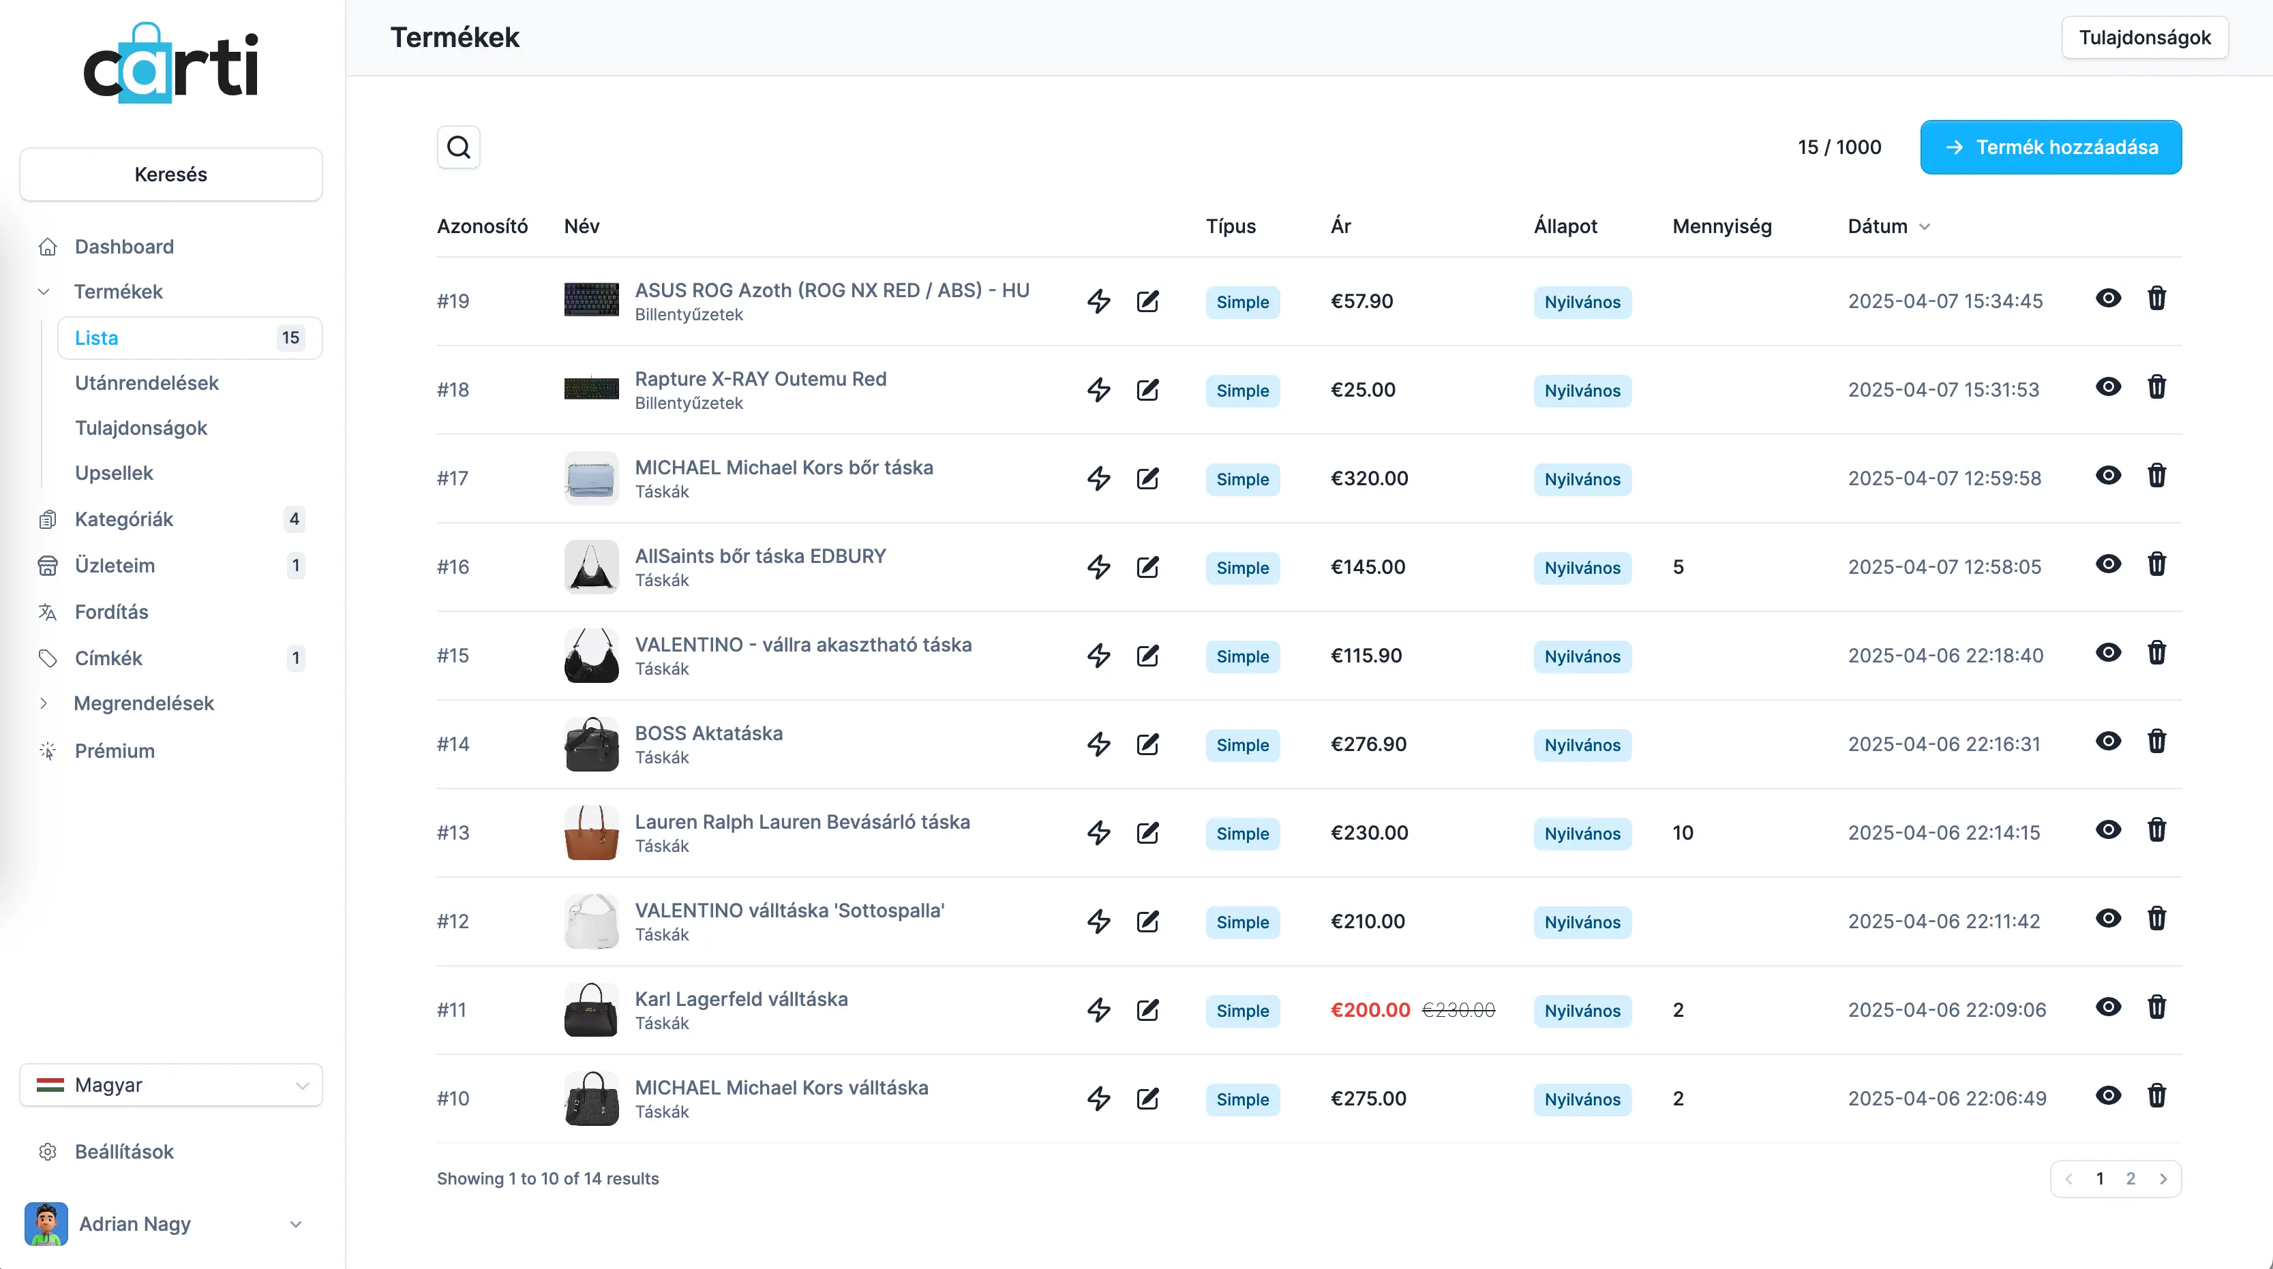
Task: Toggle visibility eye for Rapture X-RAY Outemu Red
Action: click(2108, 386)
